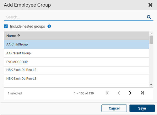Select the HBK-Exch-DL-Rec-L2 row
The image size is (157, 115).
pos(76,70)
